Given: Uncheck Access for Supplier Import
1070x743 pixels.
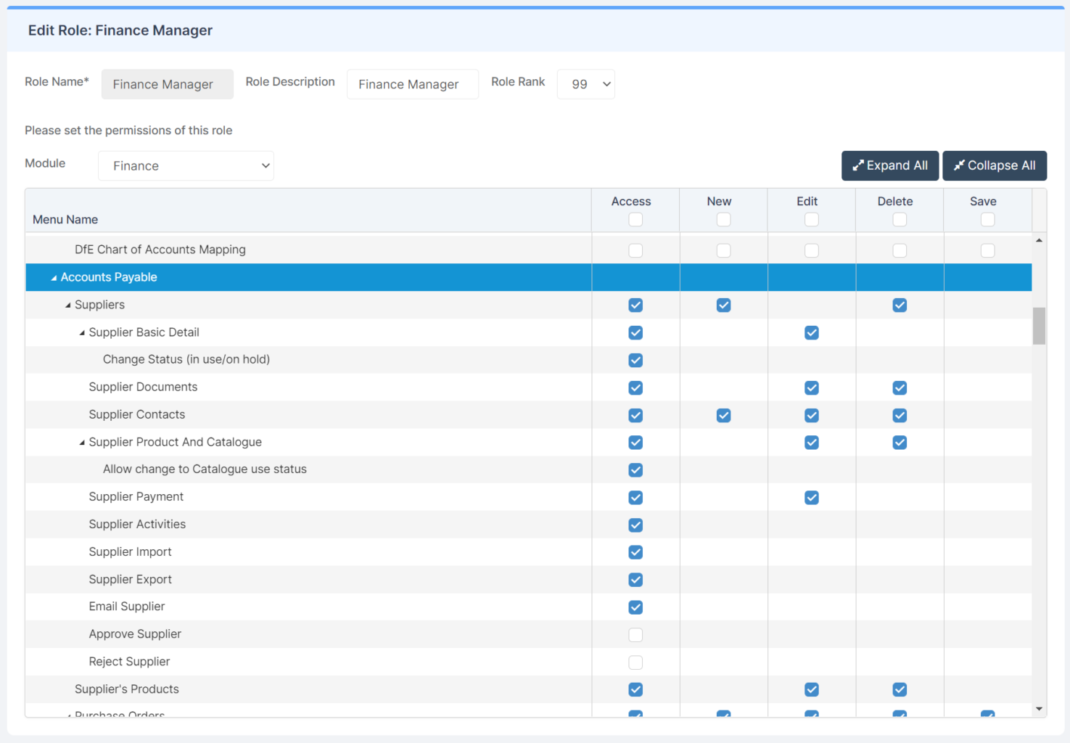Looking at the screenshot, I should (635, 552).
